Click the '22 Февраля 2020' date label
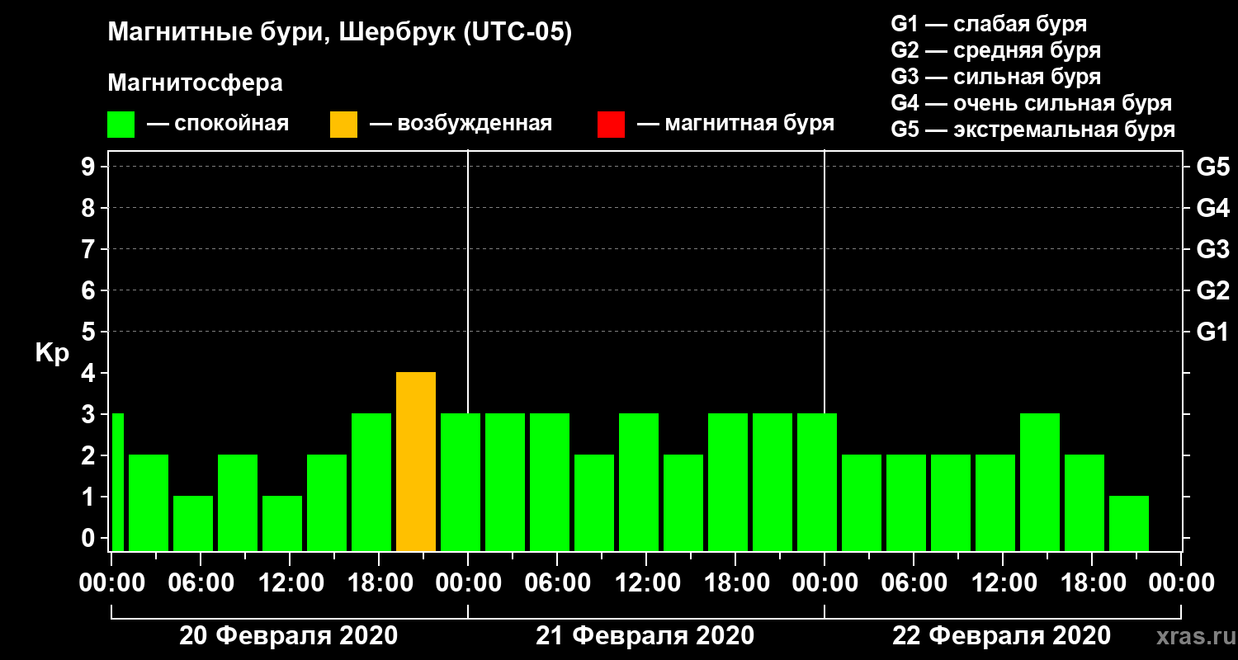The width and height of the screenshot is (1238, 660). click(x=1001, y=636)
